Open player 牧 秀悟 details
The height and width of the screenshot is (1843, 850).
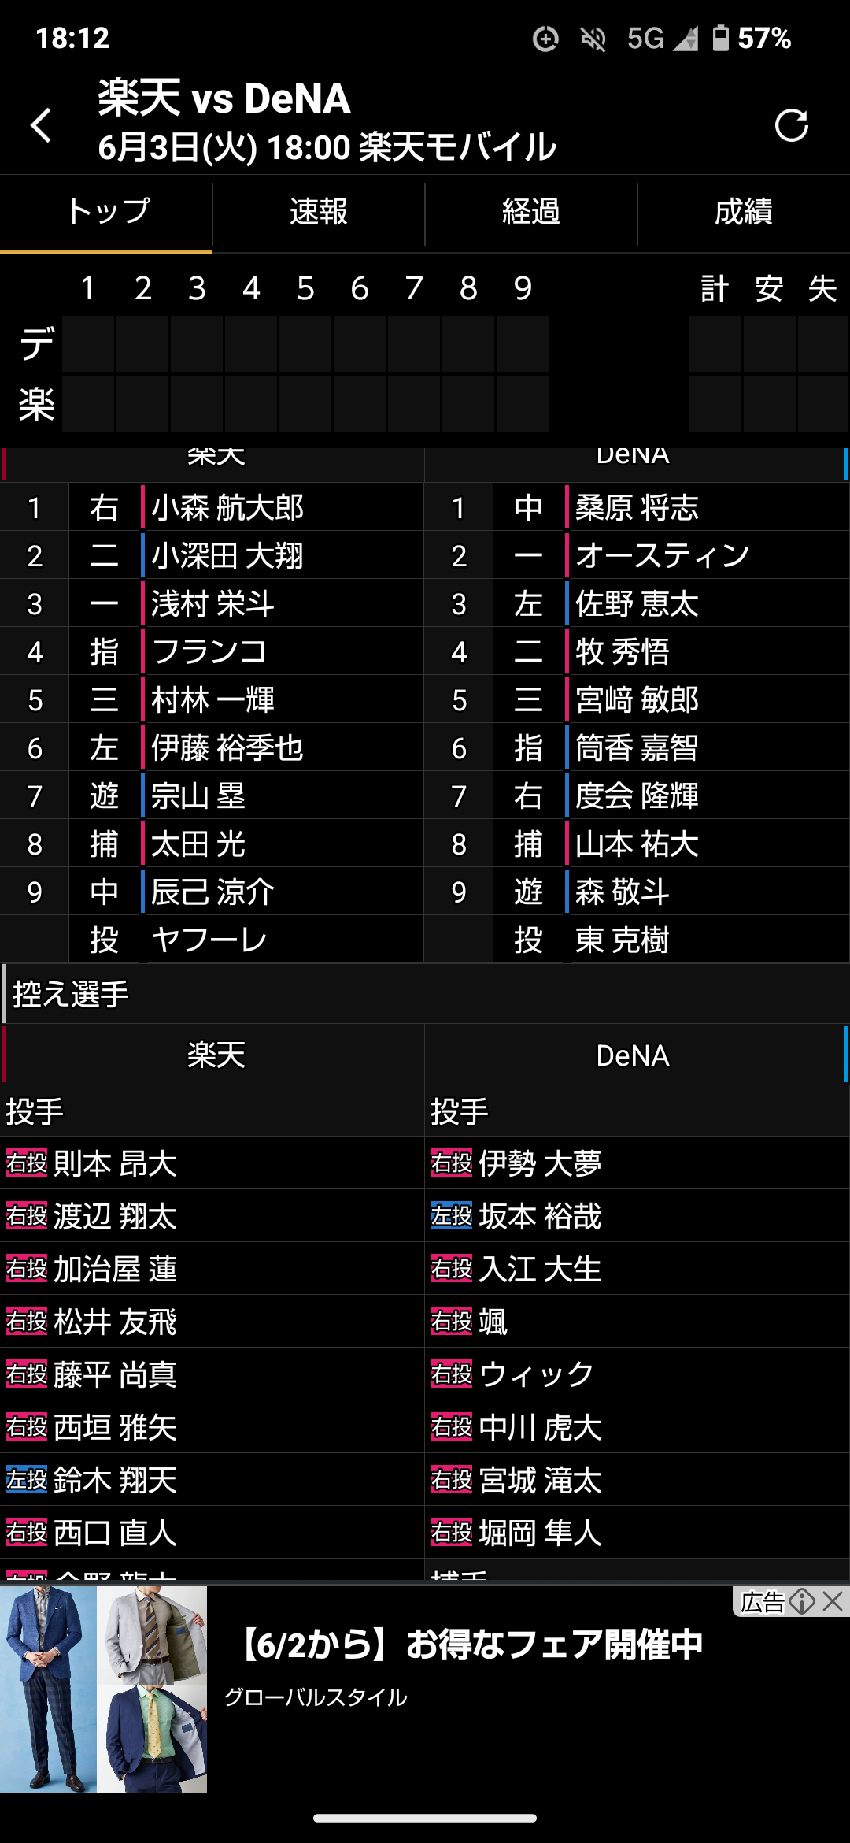click(622, 652)
